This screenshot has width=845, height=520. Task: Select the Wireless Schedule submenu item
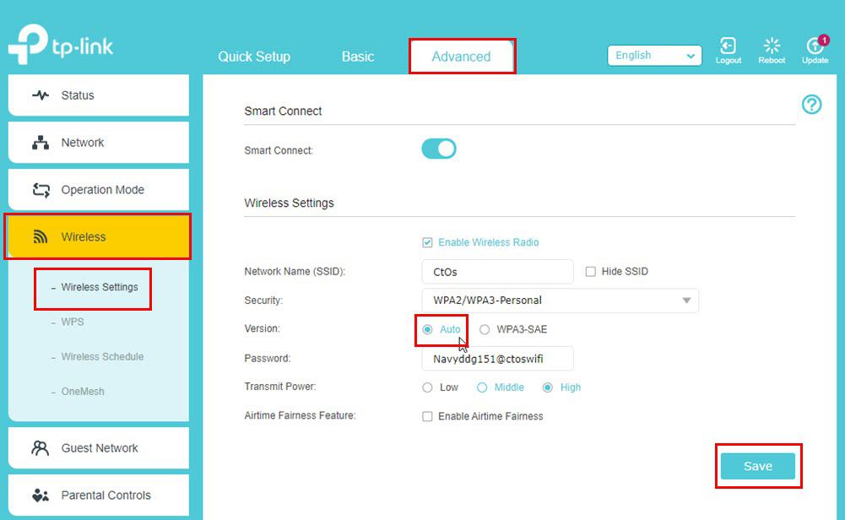[x=102, y=357]
